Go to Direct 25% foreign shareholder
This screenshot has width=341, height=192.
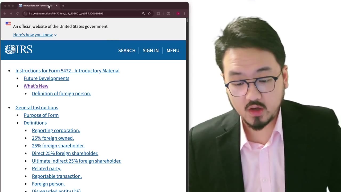[65, 153]
